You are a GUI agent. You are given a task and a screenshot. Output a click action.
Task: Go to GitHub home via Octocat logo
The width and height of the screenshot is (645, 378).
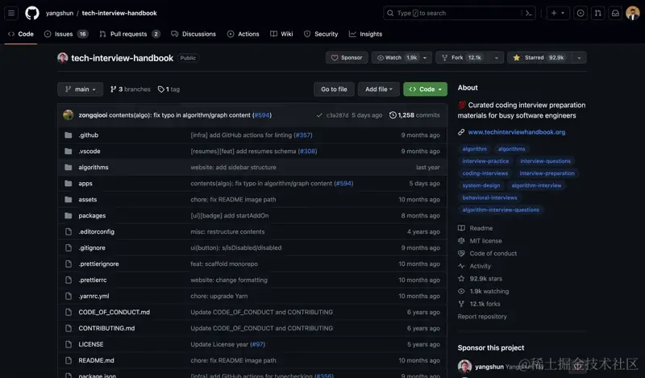click(x=32, y=13)
